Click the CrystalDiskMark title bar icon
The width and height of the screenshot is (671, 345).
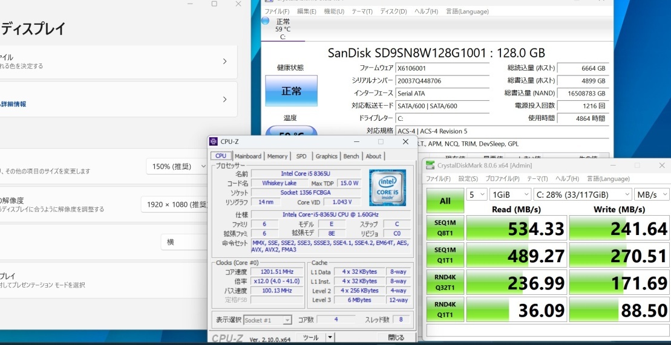coord(430,165)
